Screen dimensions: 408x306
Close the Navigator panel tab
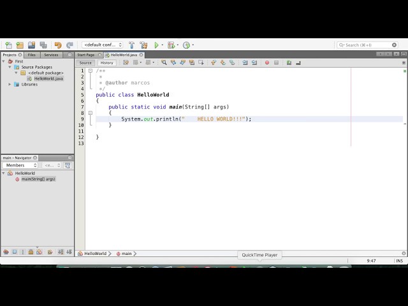coord(35,157)
